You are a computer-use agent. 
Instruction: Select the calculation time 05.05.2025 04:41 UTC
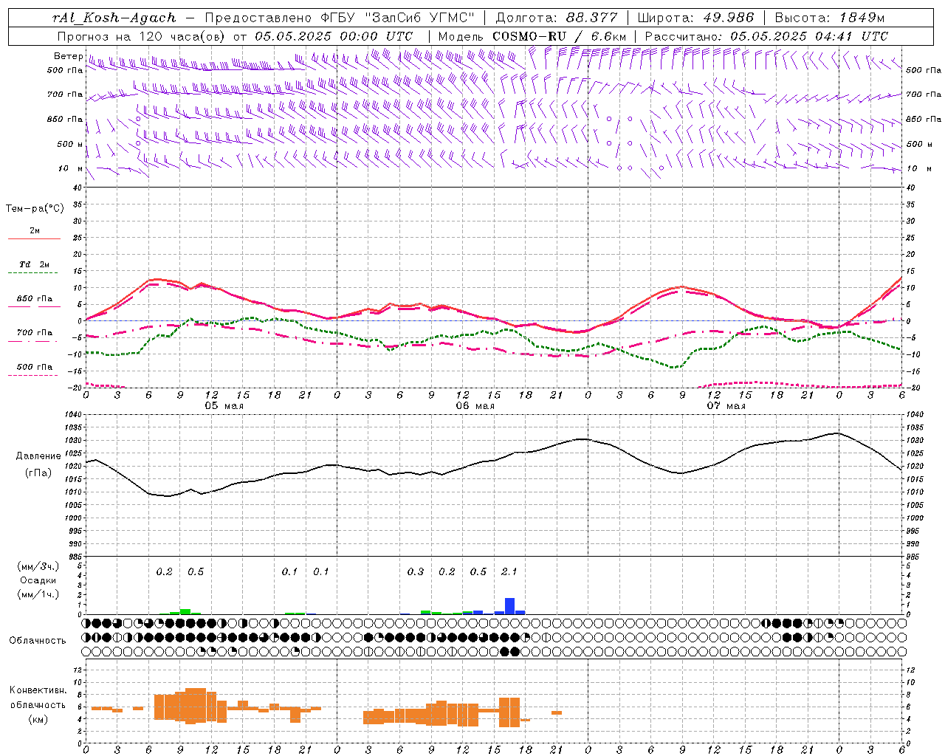click(x=809, y=36)
